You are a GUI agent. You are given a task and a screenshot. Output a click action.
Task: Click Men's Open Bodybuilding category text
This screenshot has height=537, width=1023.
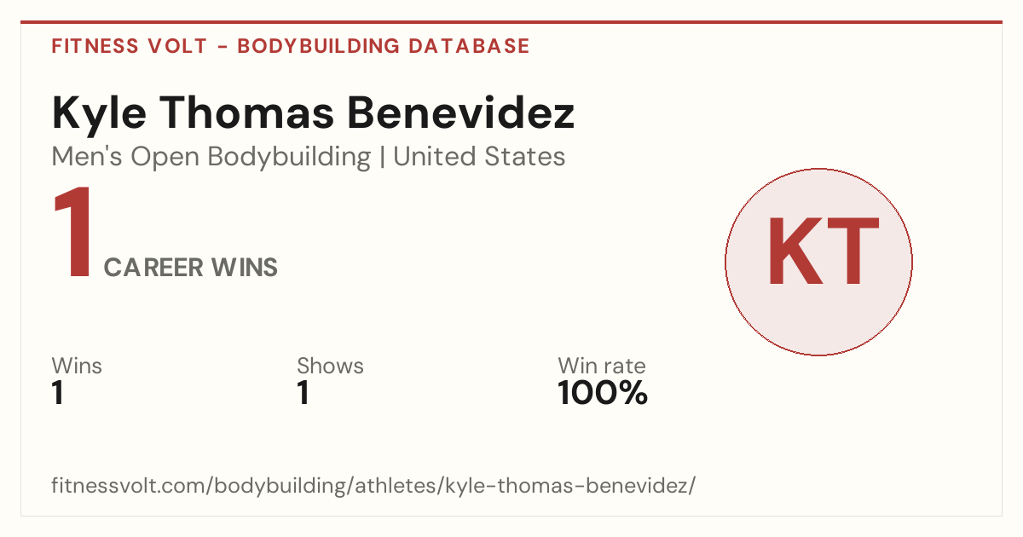coord(211,157)
